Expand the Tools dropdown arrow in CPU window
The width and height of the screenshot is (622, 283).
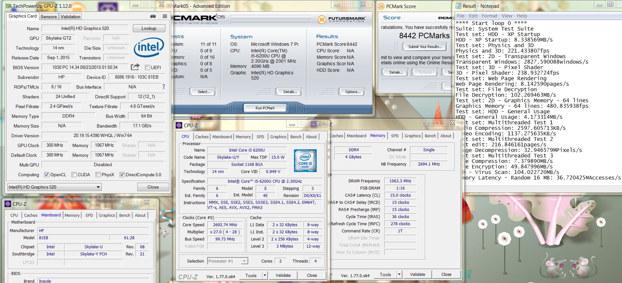coord(265,276)
